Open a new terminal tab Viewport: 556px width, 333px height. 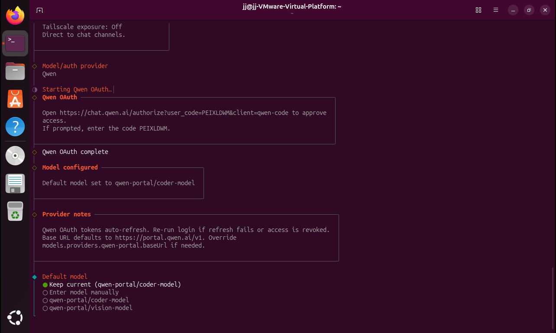point(39,10)
